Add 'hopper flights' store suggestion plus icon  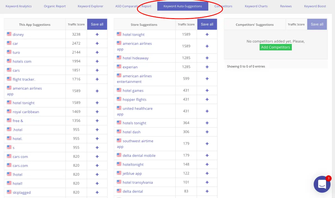[207, 99]
